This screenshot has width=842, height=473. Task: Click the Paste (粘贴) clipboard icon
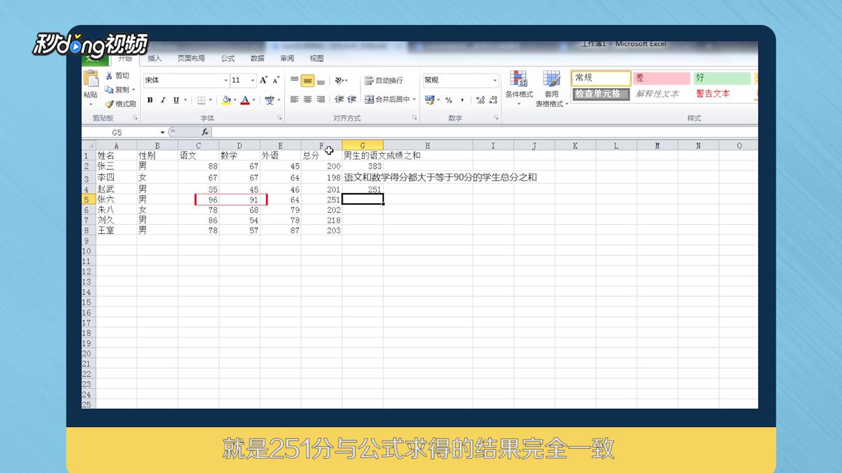[90, 79]
